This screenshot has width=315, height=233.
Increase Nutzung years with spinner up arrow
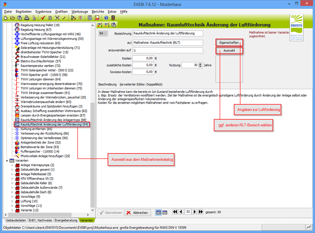(x=200, y=64)
